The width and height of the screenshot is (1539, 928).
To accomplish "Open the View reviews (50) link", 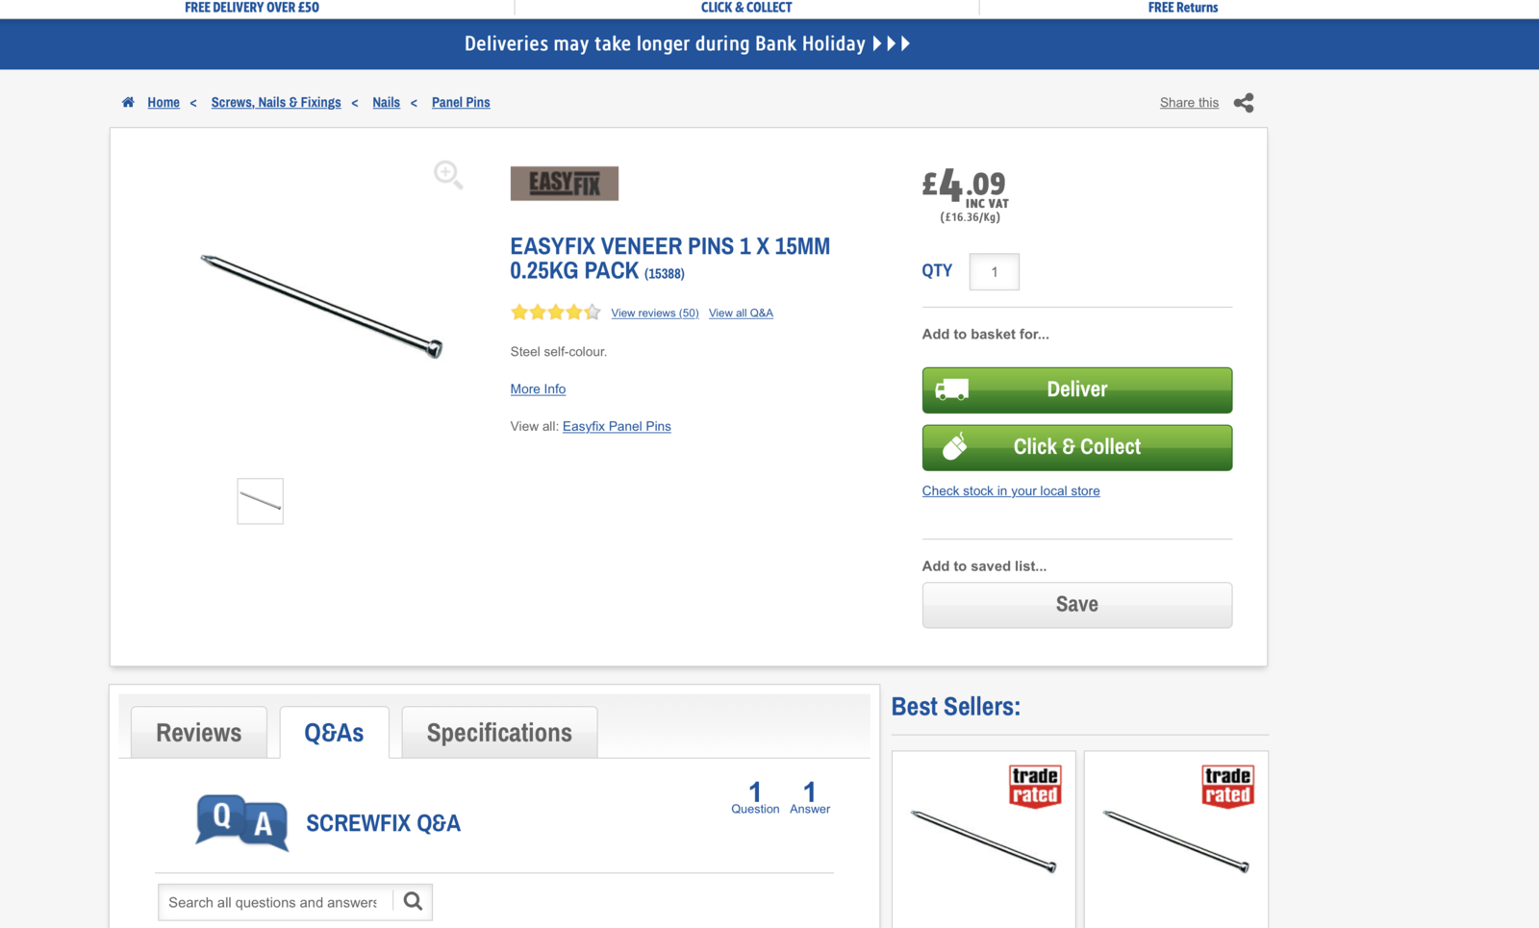I will pyautogui.click(x=655, y=314).
